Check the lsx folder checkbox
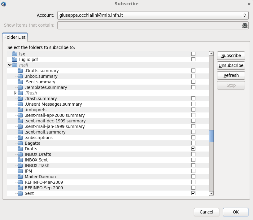This screenshot has height=220, width=253. (x=193, y=54)
